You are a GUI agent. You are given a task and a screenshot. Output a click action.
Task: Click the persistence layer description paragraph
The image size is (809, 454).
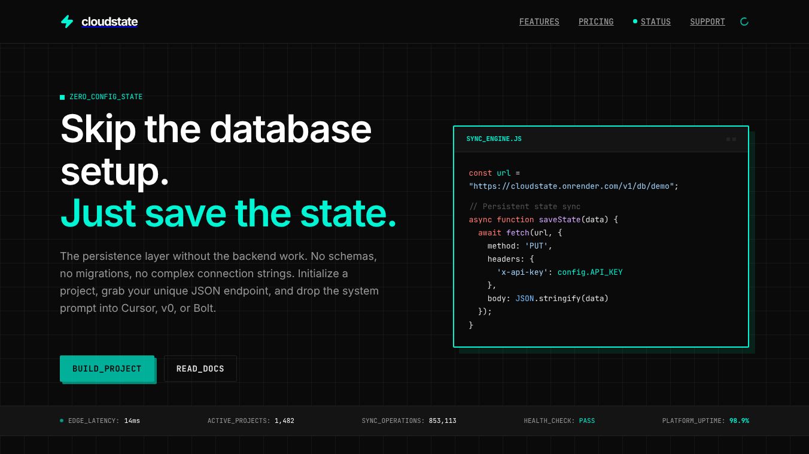click(x=219, y=282)
